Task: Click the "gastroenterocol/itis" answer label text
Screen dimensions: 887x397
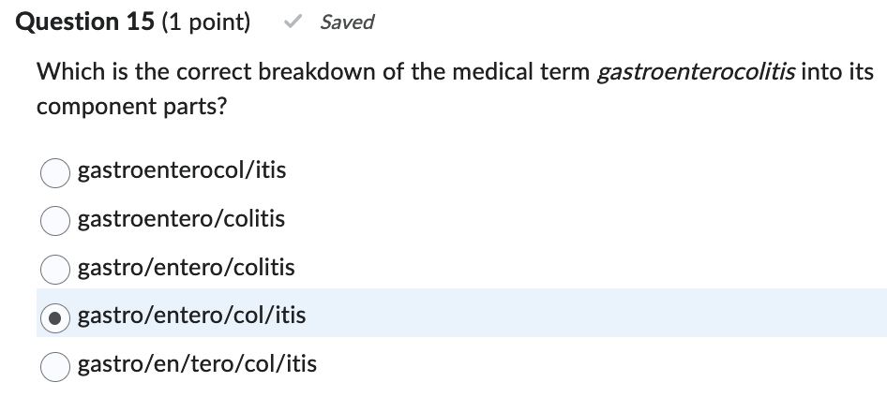Action: coord(182,170)
